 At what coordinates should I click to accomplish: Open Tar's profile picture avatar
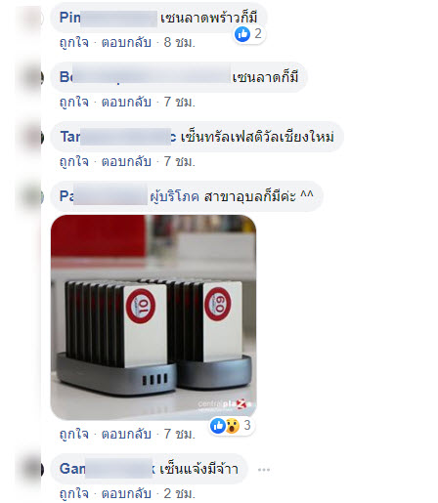tap(32, 137)
